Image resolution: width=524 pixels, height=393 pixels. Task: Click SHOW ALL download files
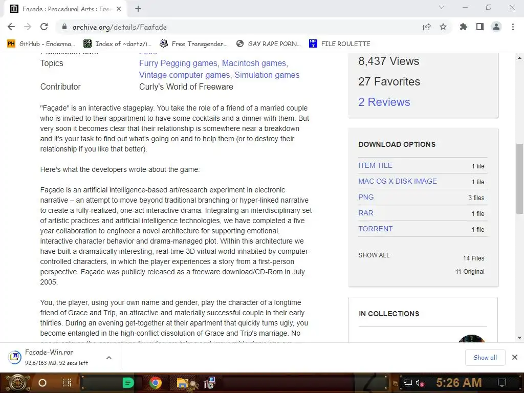tap(374, 255)
